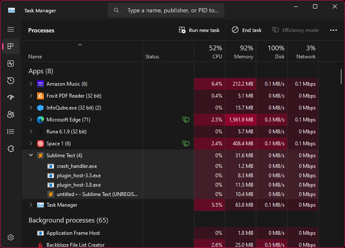Click the InfoQube.exe cube icon
Viewport: 345px width, 248px height.
click(41, 108)
